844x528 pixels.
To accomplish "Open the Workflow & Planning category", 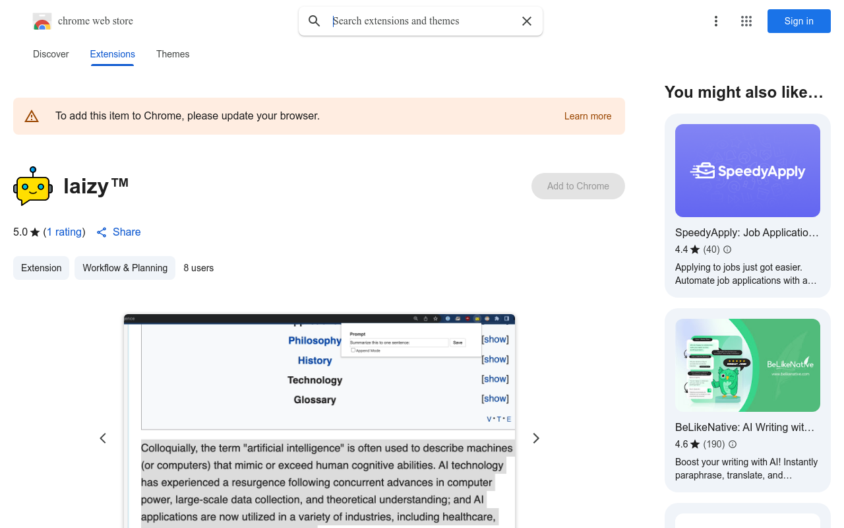I will coord(125,268).
